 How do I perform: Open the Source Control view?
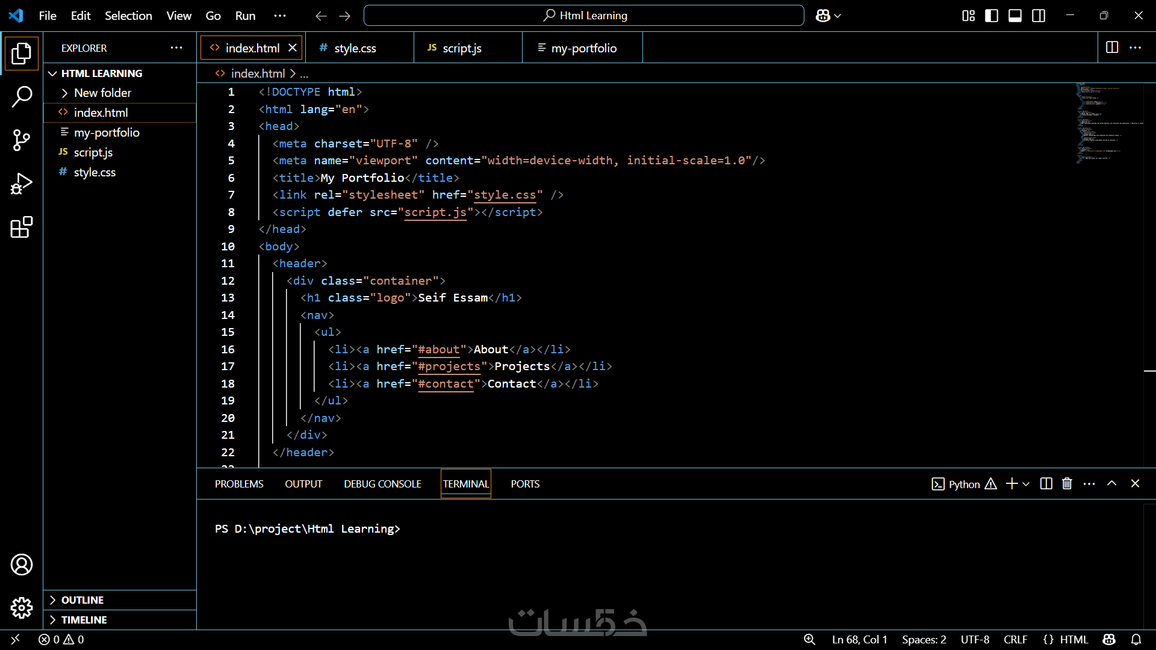coord(22,140)
